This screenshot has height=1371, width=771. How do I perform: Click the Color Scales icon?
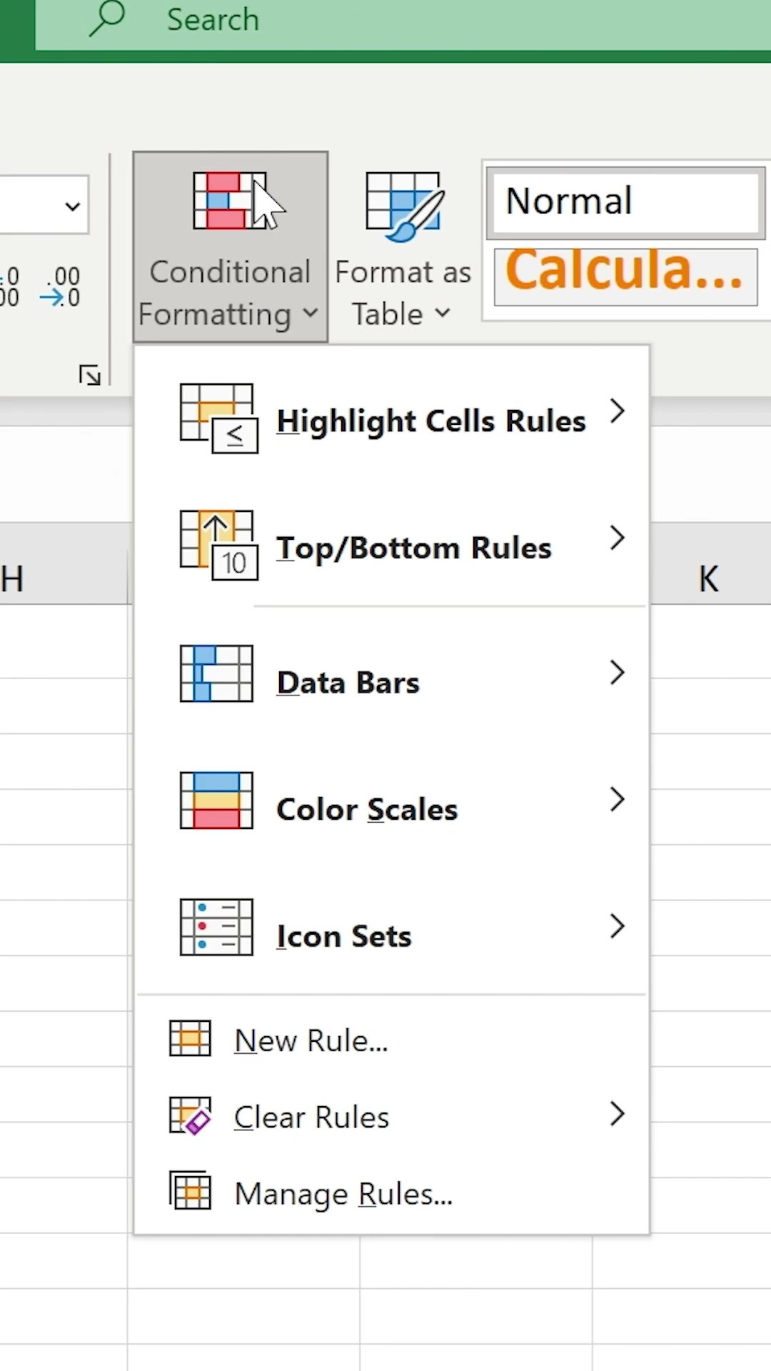216,800
